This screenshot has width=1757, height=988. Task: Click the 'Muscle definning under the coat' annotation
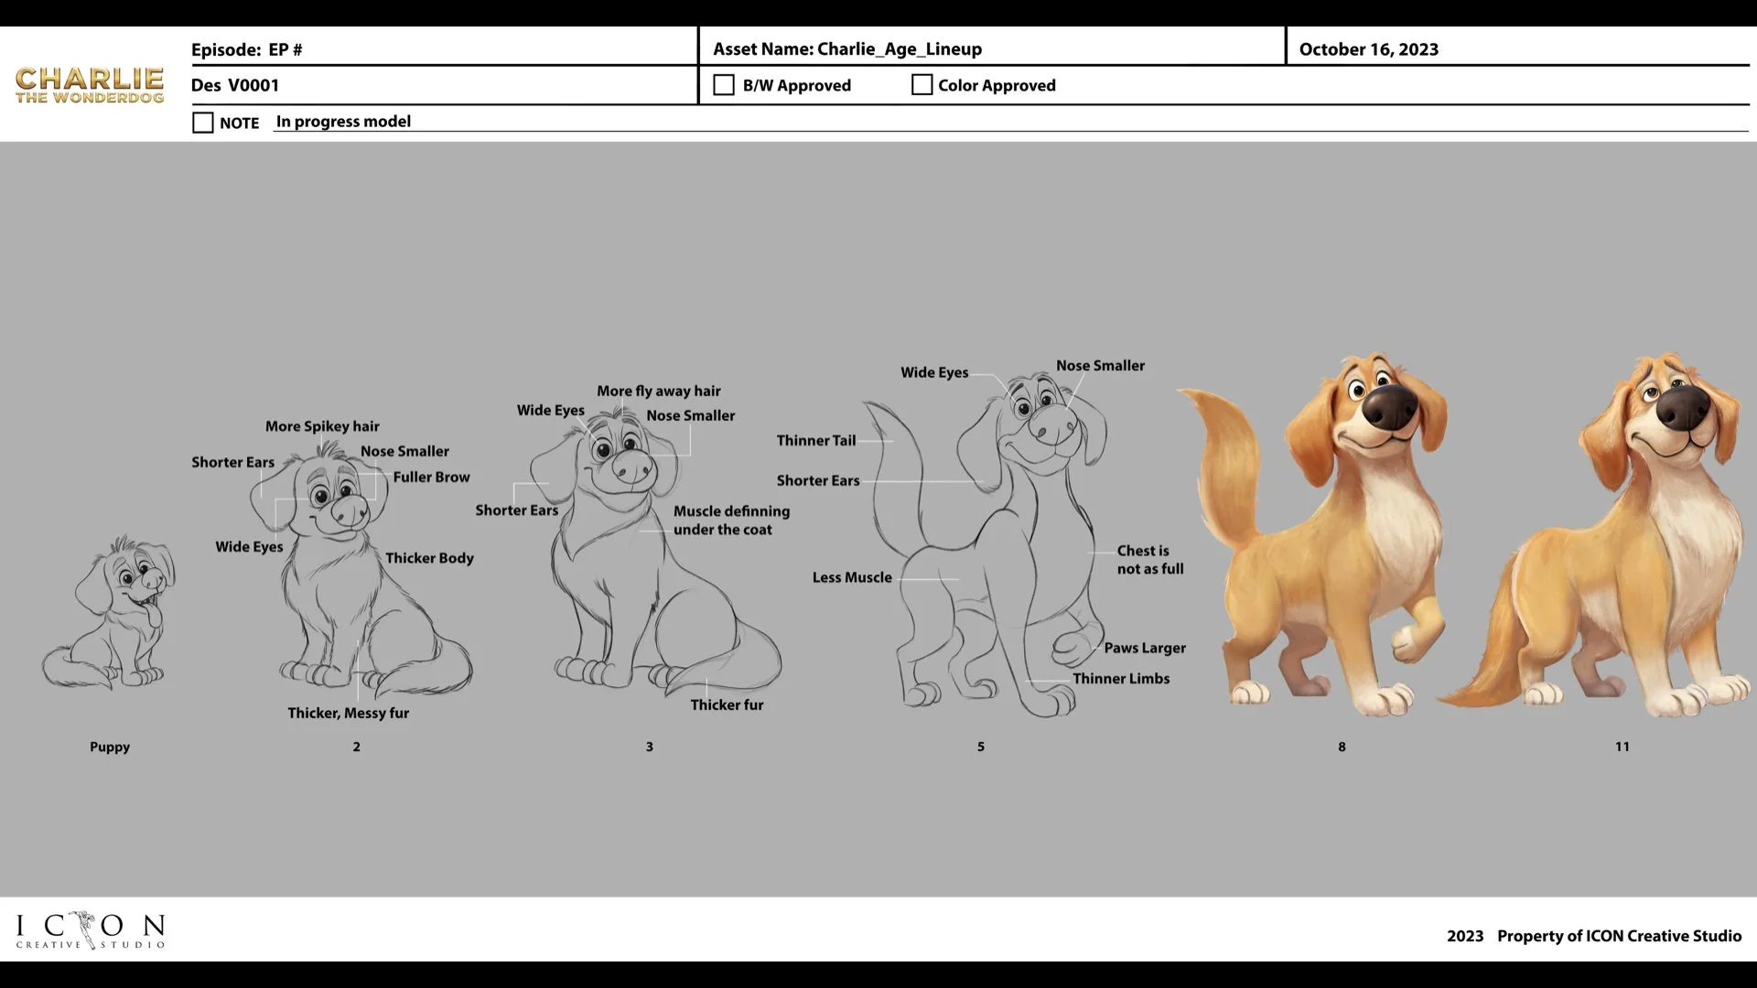(x=731, y=521)
